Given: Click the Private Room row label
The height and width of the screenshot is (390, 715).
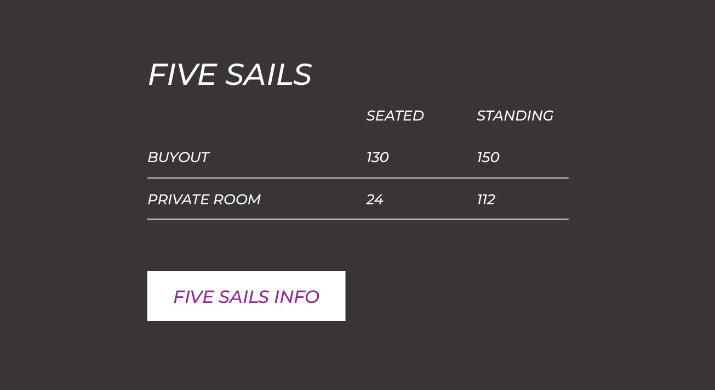Looking at the screenshot, I should pyautogui.click(x=204, y=199).
